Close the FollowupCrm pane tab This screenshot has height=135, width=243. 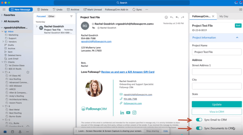213,16
